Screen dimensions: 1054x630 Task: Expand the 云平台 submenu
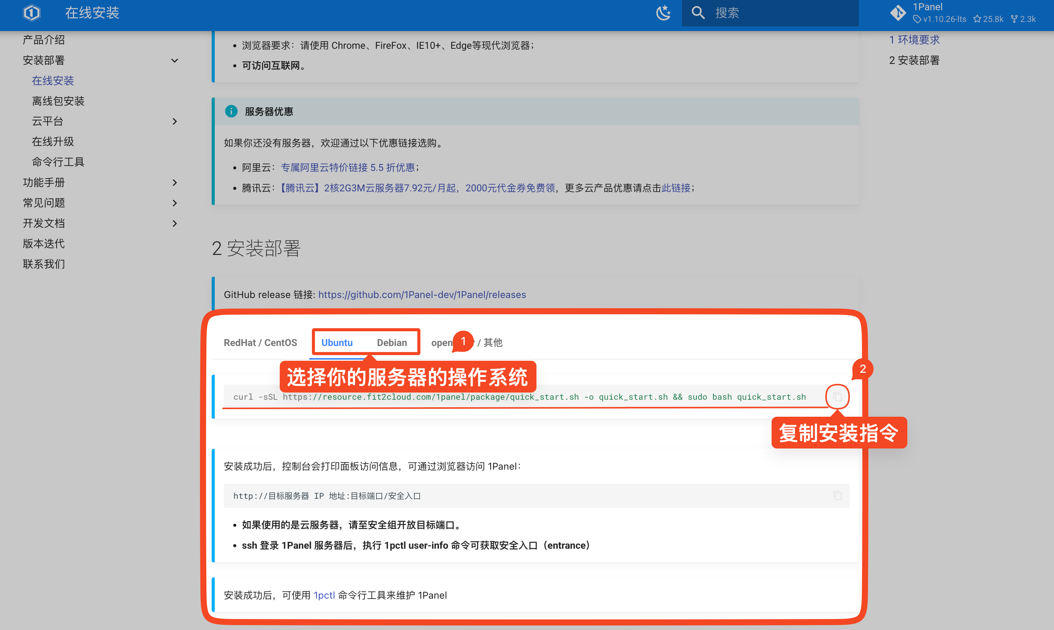(x=174, y=121)
